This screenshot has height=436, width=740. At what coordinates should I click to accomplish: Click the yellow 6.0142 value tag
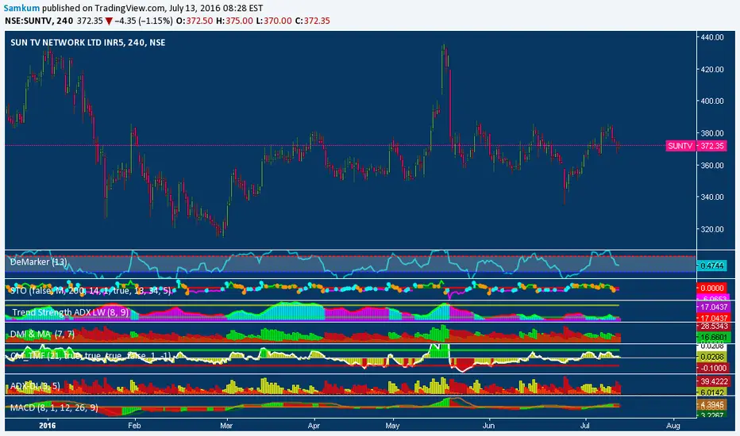(x=712, y=392)
